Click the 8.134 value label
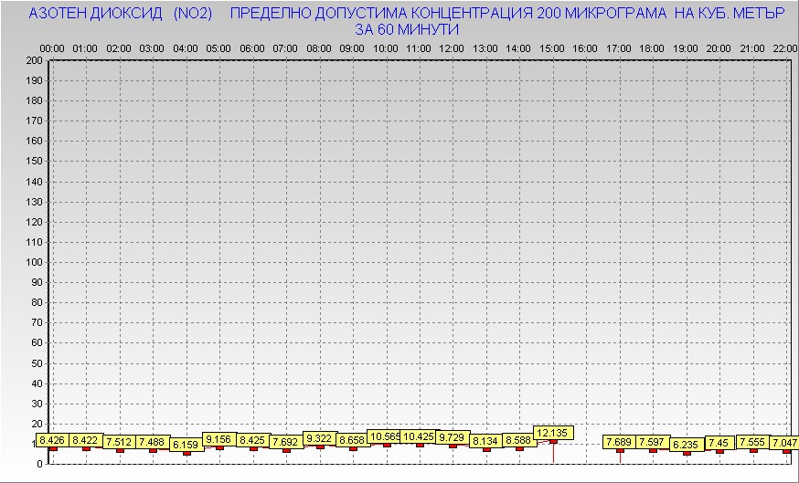799x483 pixels. click(x=486, y=441)
